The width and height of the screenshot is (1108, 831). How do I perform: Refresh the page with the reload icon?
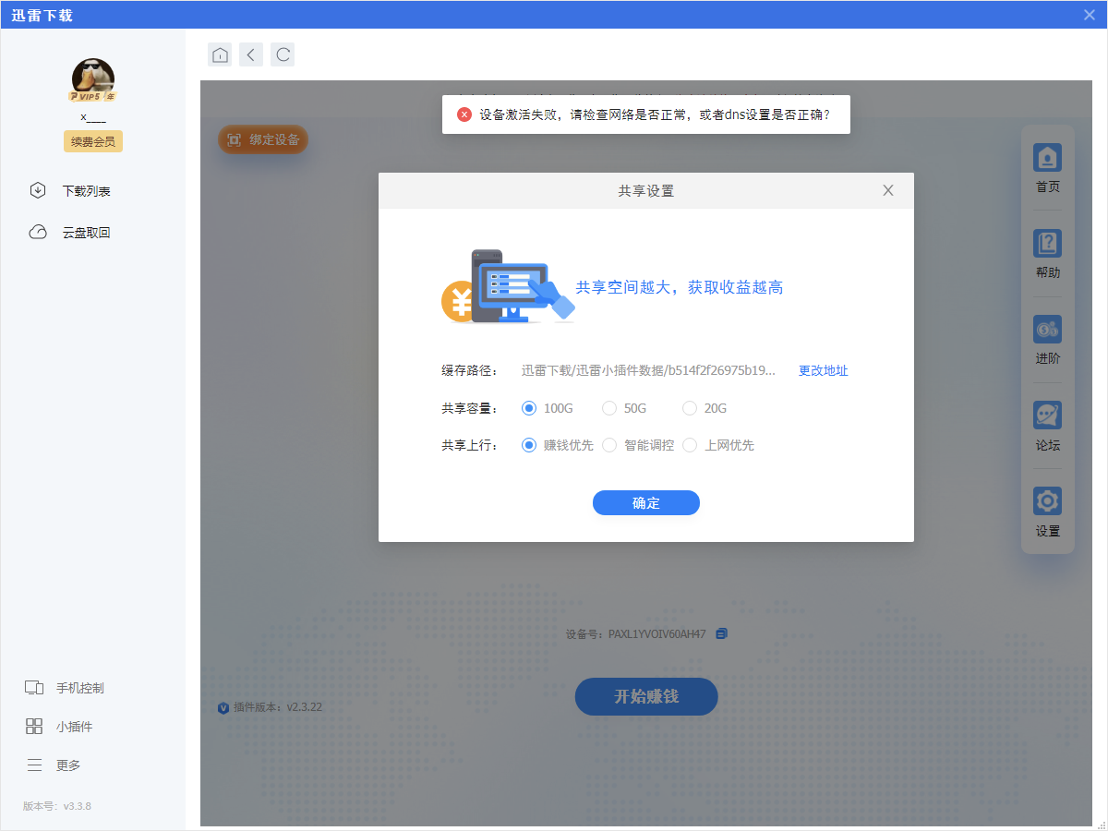(283, 54)
